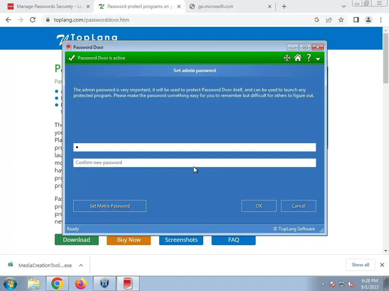Reload the page with the refresh icon

click(x=33, y=20)
